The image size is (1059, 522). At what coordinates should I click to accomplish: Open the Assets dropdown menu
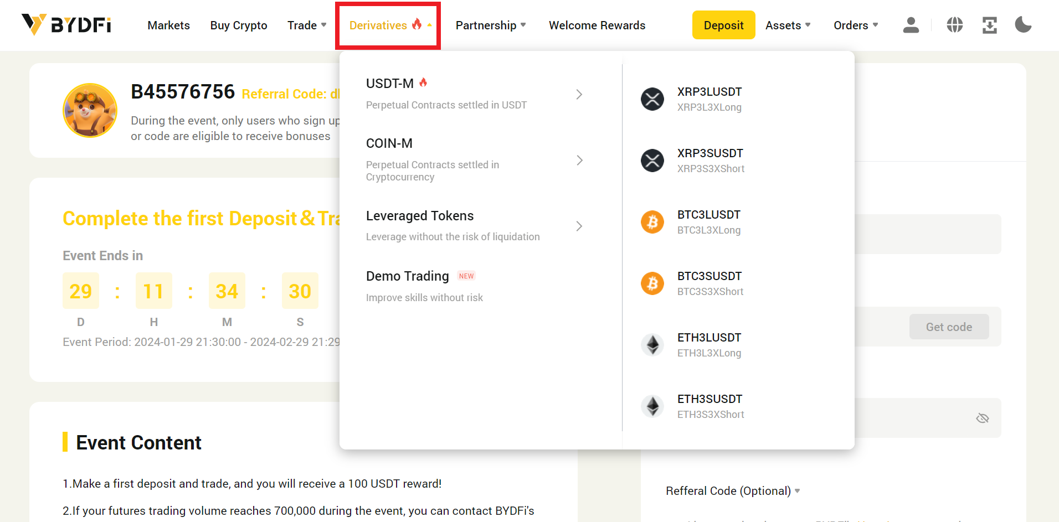(788, 25)
